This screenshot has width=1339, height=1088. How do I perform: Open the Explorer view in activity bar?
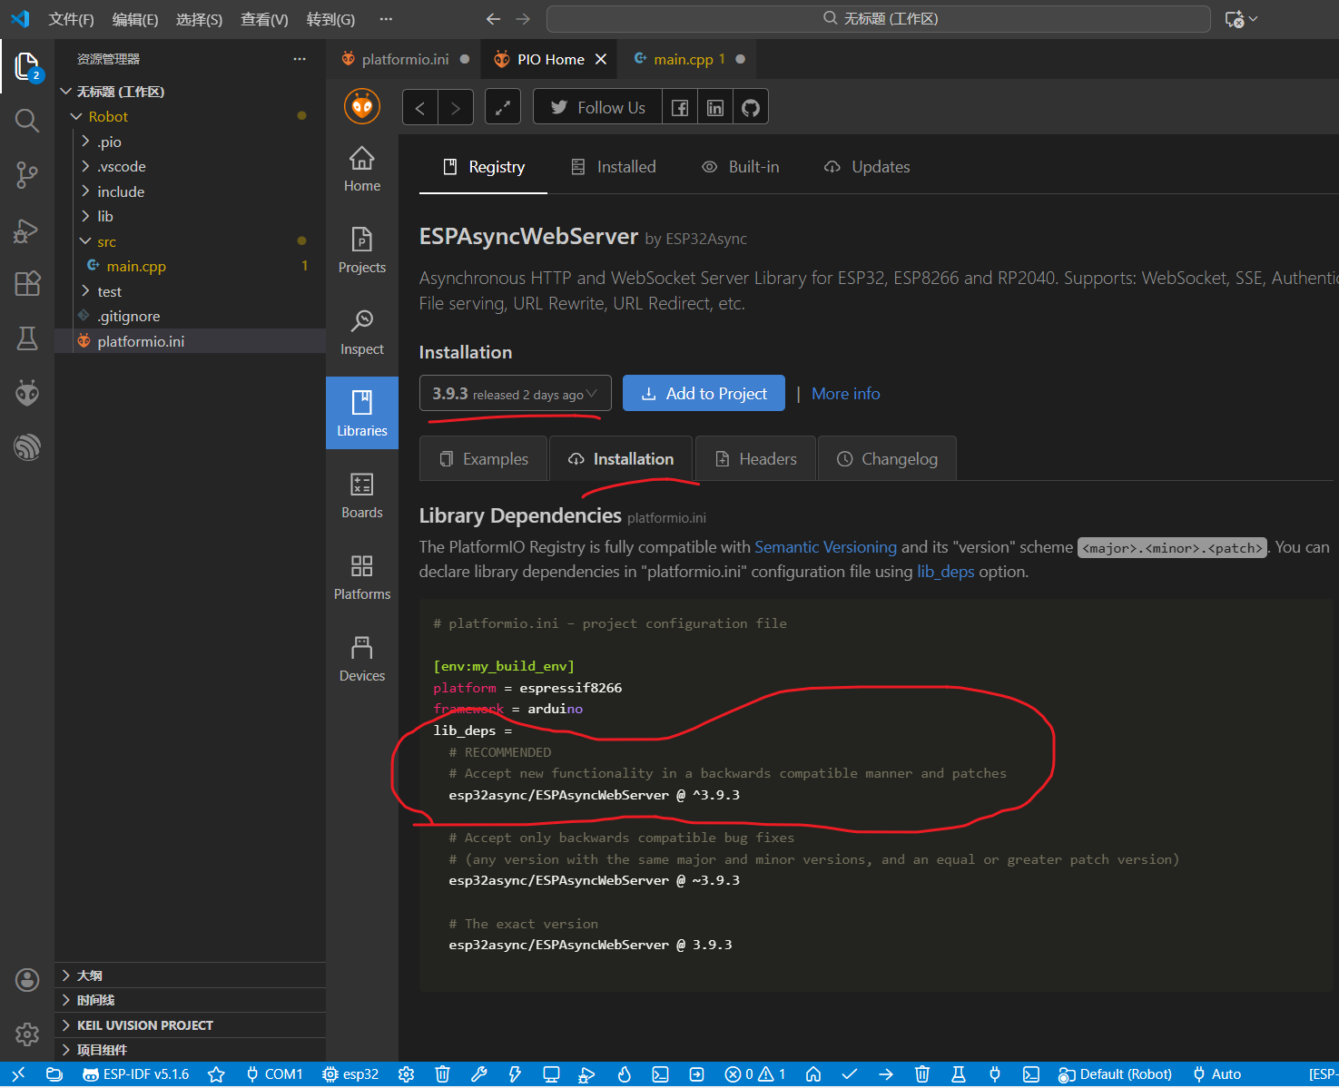[26, 66]
